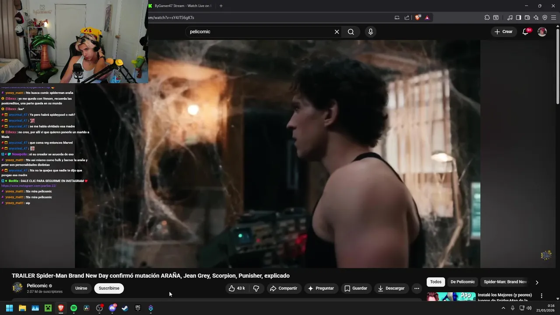Click the Brave VPN shield icon
The height and width of the screenshot is (315, 560).
point(545,17)
